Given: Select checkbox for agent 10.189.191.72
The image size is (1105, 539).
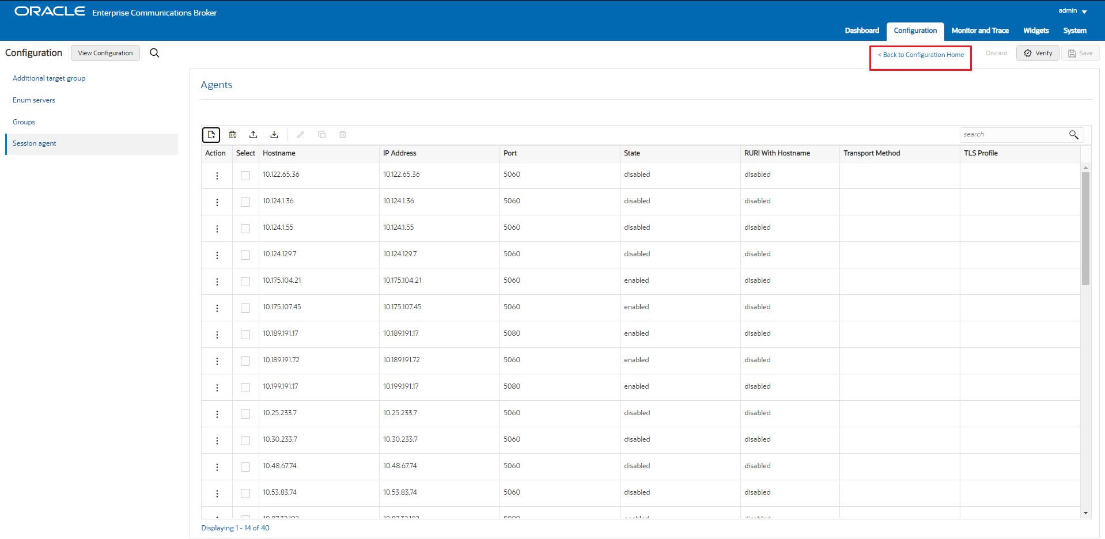Looking at the screenshot, I should coord(245,361).
